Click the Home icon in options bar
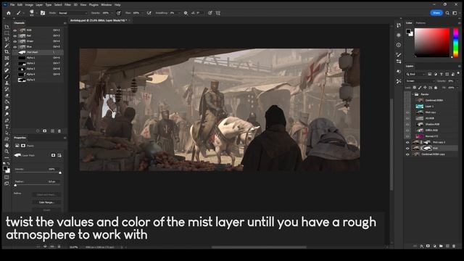The width and height of the screenshot is (464, 261). point(9,13)
